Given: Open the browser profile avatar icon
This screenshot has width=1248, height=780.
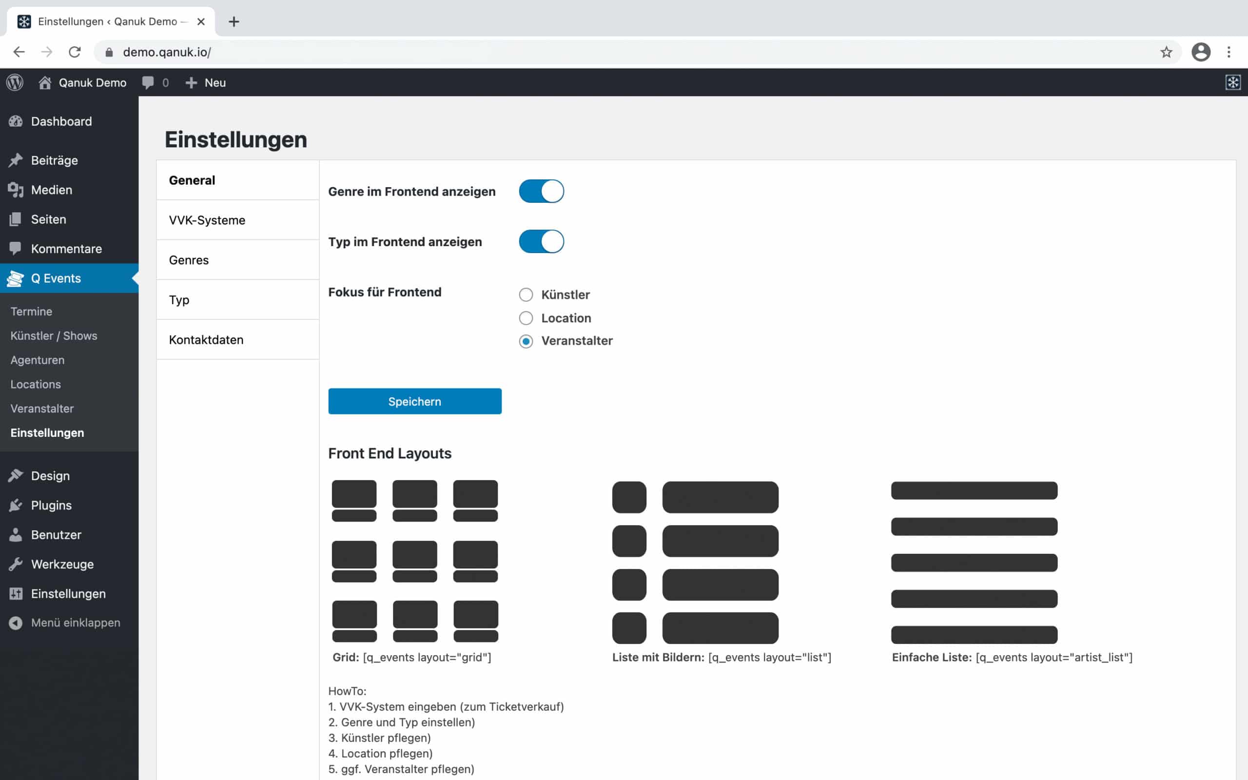Looking at the screenshot, I should click(1201, 52).
